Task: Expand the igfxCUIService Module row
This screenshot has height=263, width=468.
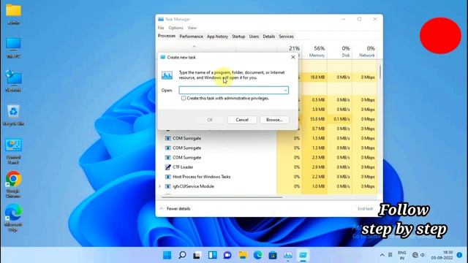Action: [160, 186]
